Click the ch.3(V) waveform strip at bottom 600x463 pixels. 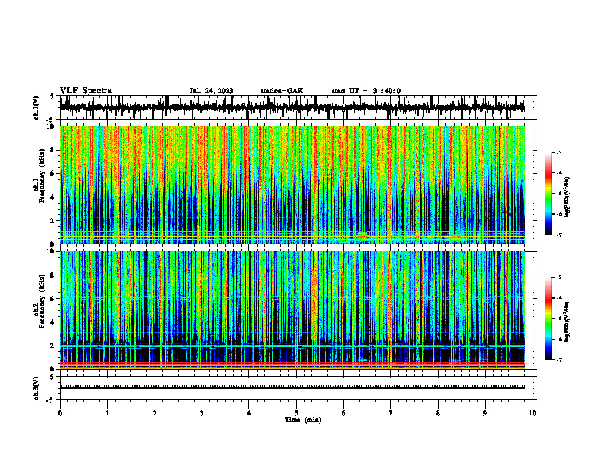(x=292, y=388)
